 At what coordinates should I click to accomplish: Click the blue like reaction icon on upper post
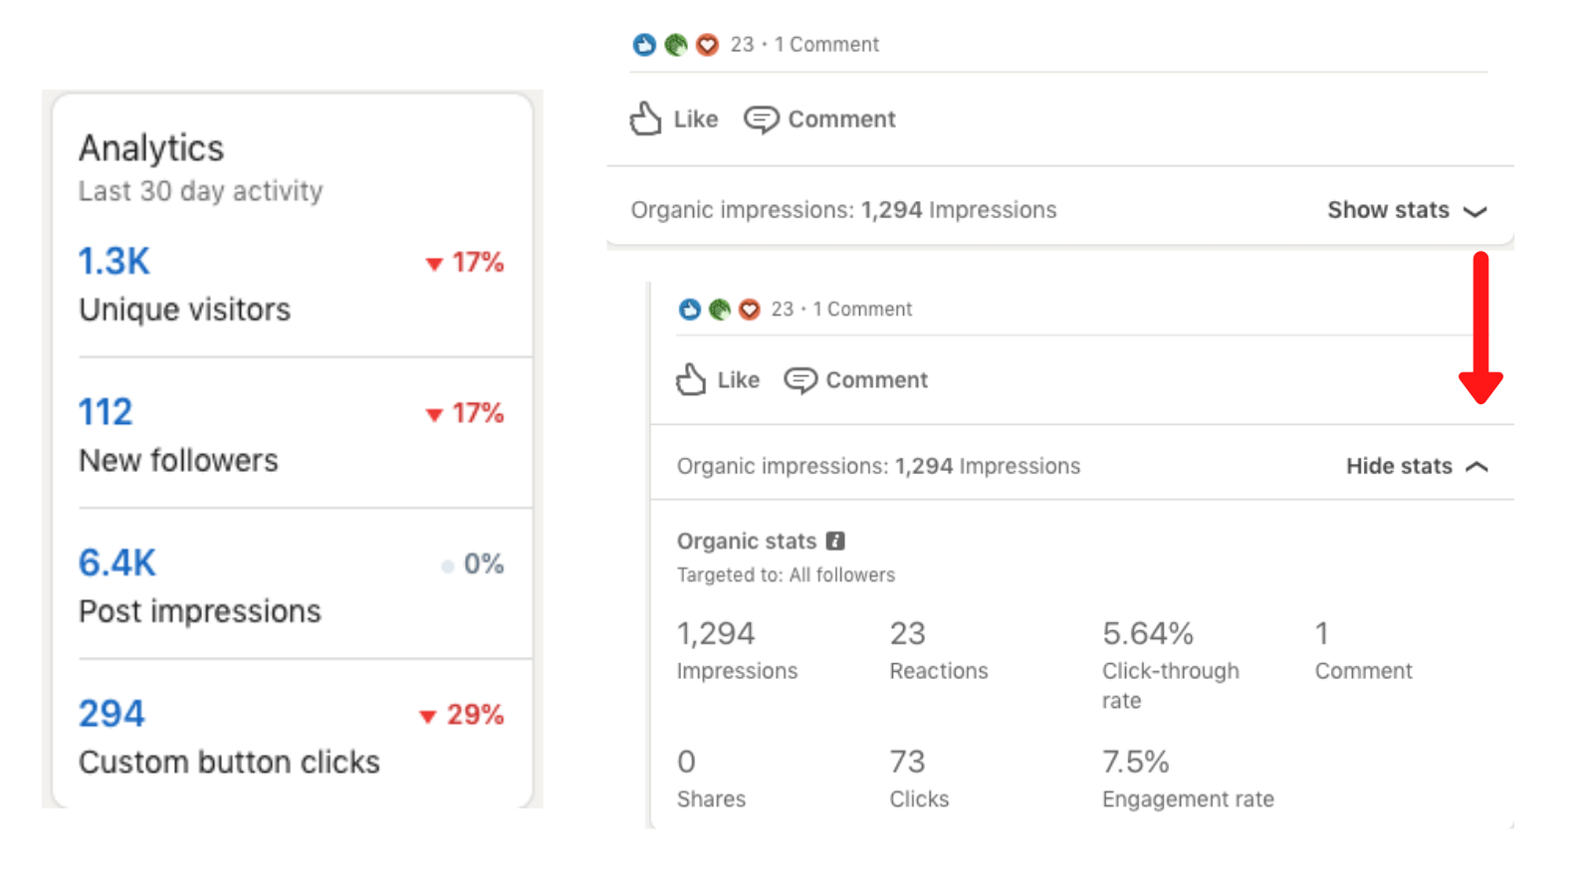click(644, 45)
